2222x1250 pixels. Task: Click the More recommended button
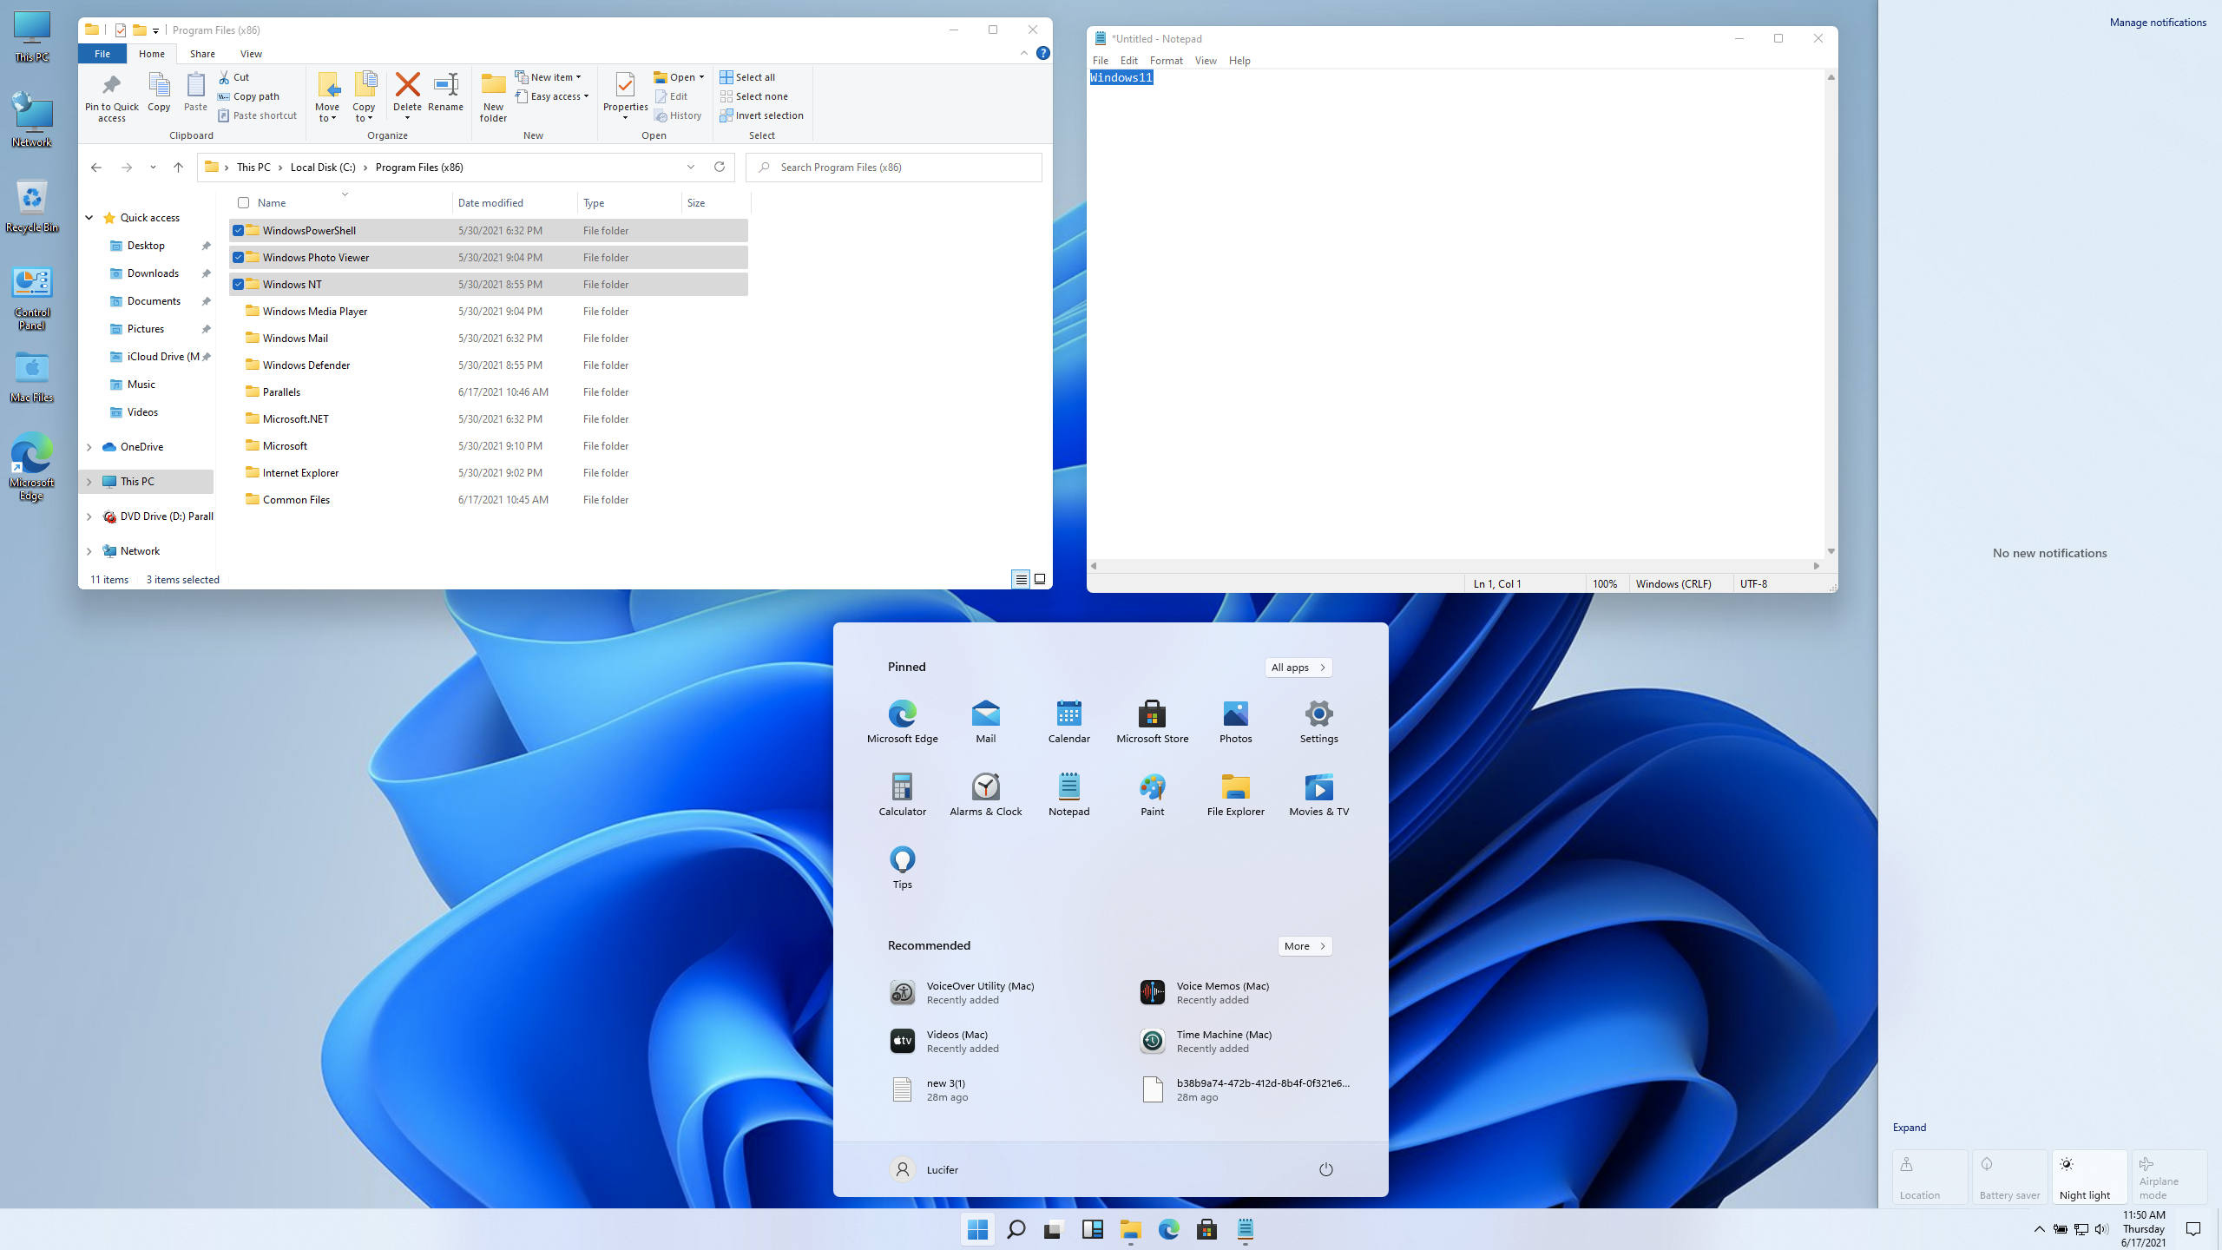pos(1305,944)
